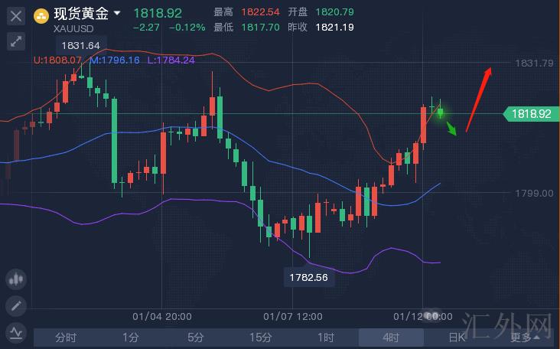Click the lower band L:1784.24 label

click(x=171, y=60)
